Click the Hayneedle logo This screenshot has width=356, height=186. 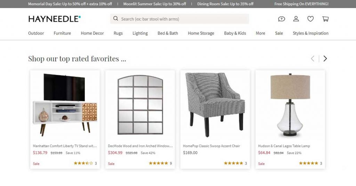tap(55, 19)
